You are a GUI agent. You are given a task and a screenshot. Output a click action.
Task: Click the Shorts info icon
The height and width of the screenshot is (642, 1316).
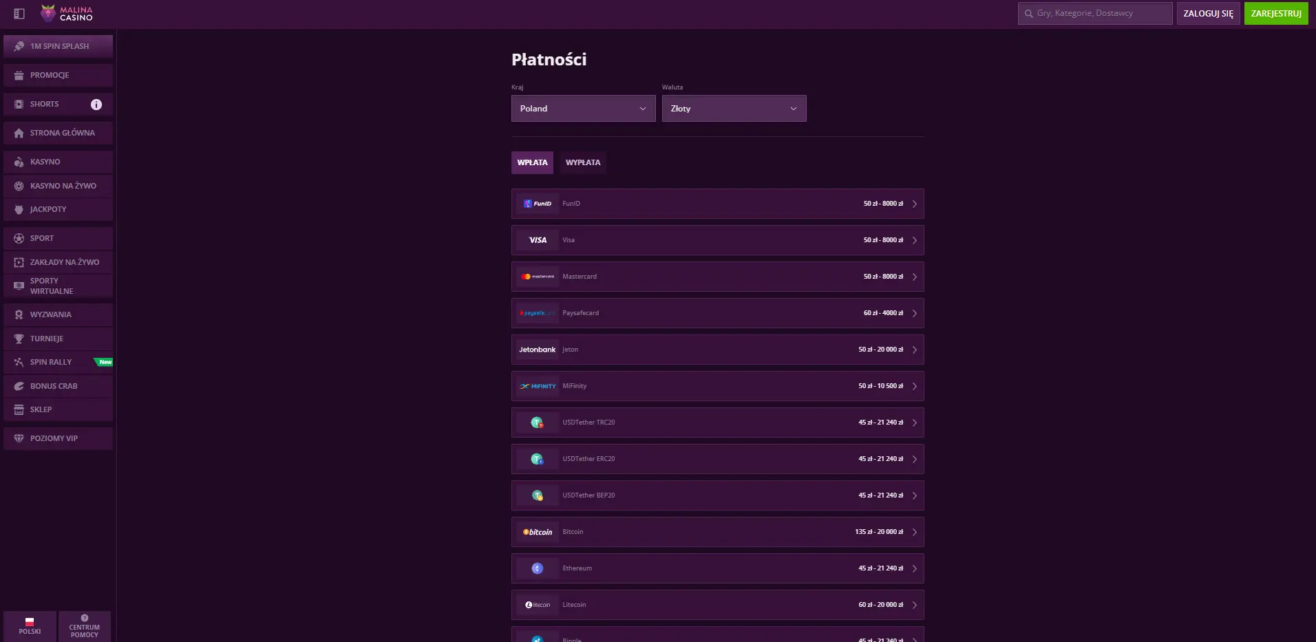[96, 105]
